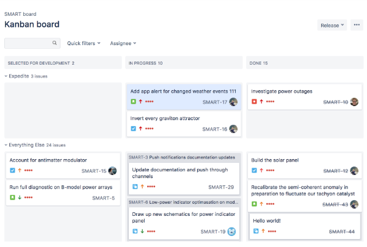Click story type icon on SMART-43
This screenshot has width=367, height=247.
pyautogui.click(x=254, y=204)
